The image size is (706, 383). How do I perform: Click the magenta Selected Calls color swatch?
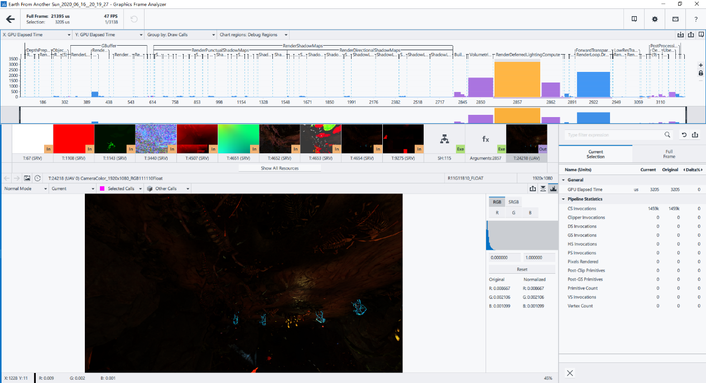pyautogui.click(x=102, y=188)
